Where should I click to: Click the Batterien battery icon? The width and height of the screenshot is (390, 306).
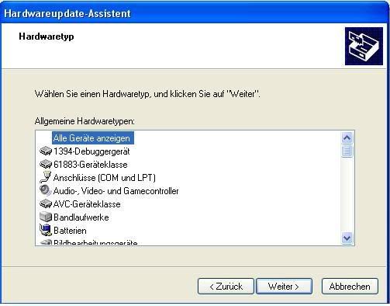coord(46,230)
